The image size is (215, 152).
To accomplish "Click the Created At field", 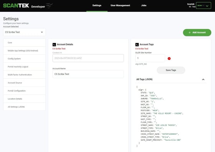I will [x=88, y=58].
